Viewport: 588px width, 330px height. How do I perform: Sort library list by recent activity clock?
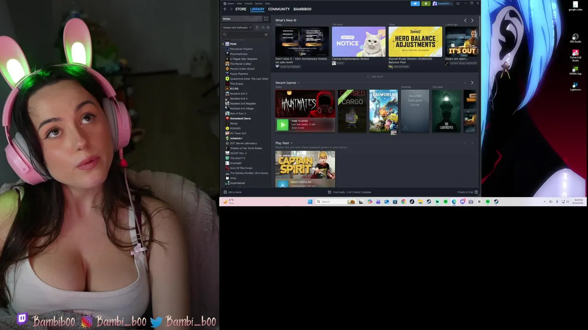pos(263,27)
